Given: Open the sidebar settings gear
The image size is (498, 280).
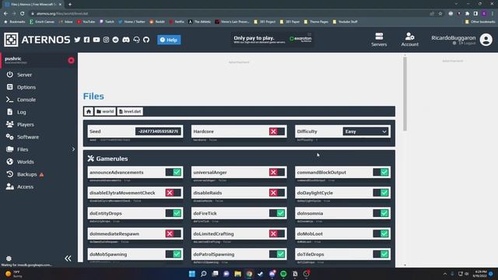Looking at the screenshot, I should click(x=9, y=258).
